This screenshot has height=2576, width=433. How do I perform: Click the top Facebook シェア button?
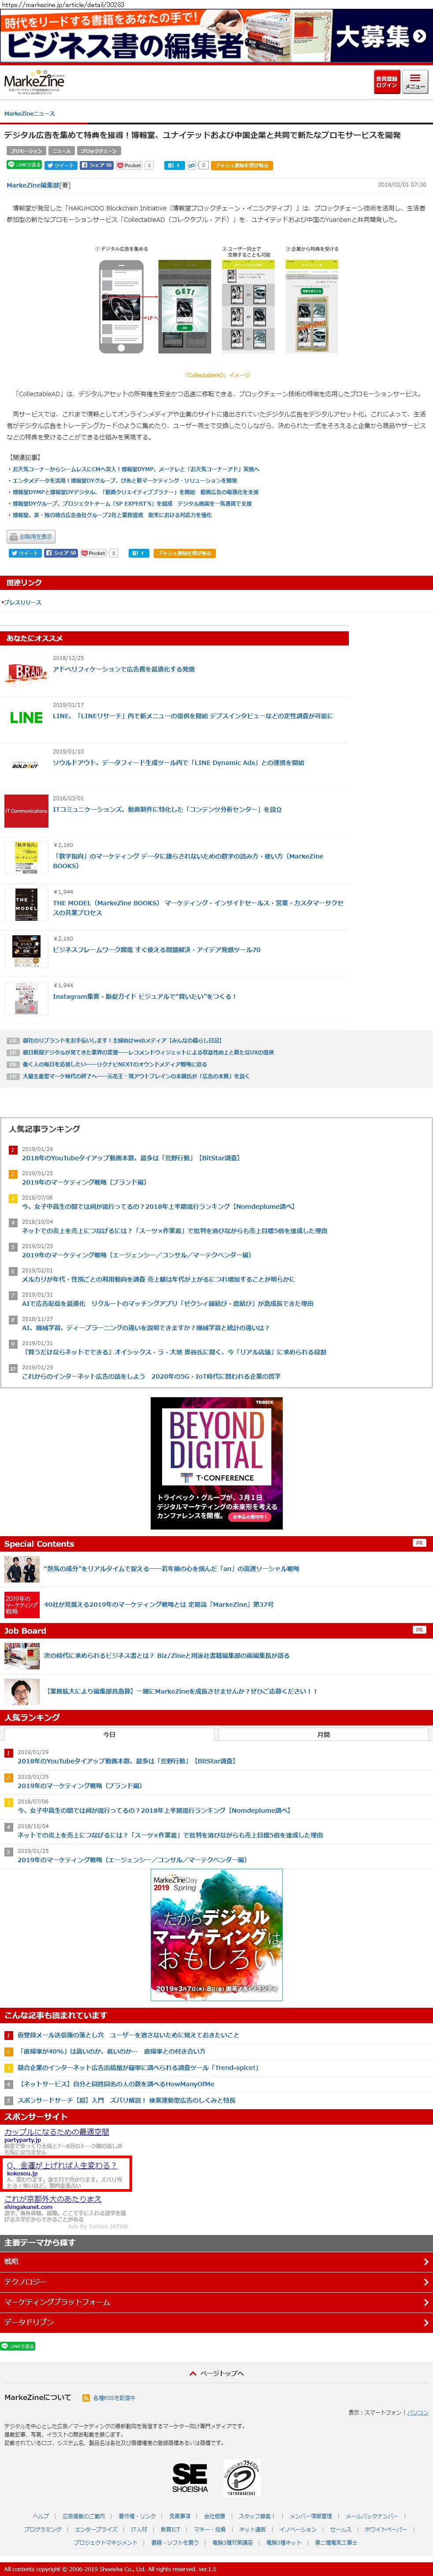tap(97, 165)
